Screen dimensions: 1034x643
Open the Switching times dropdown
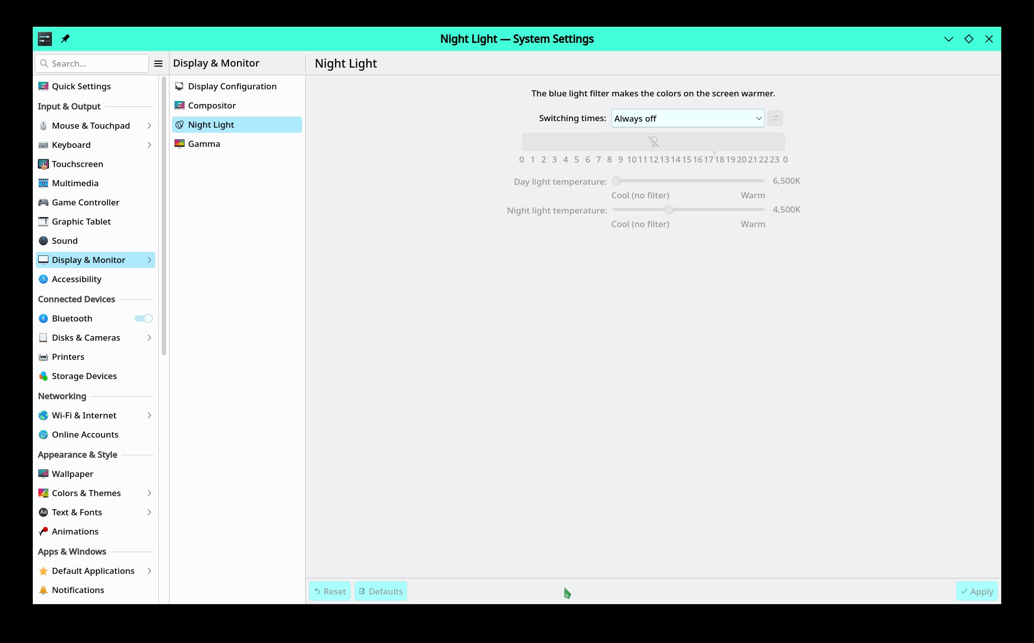pos(687,119)
